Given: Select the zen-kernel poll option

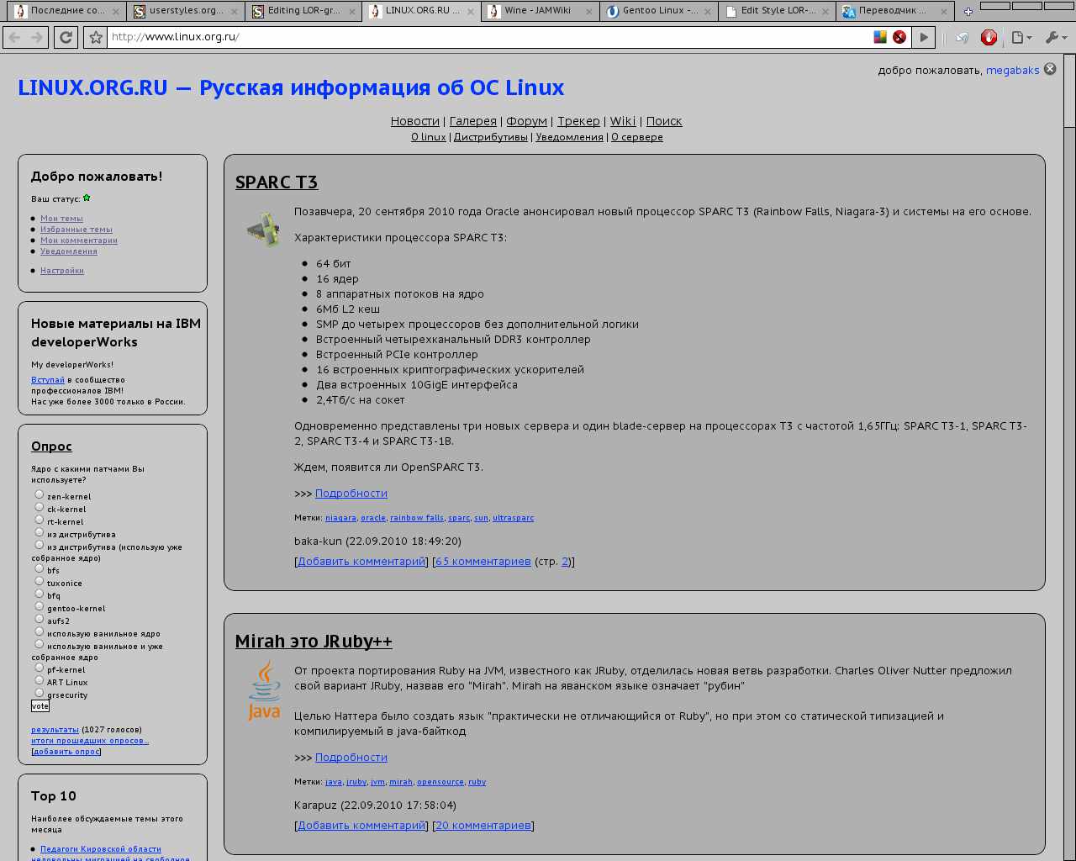Looking at the screenshot, I should pos(39,494).
